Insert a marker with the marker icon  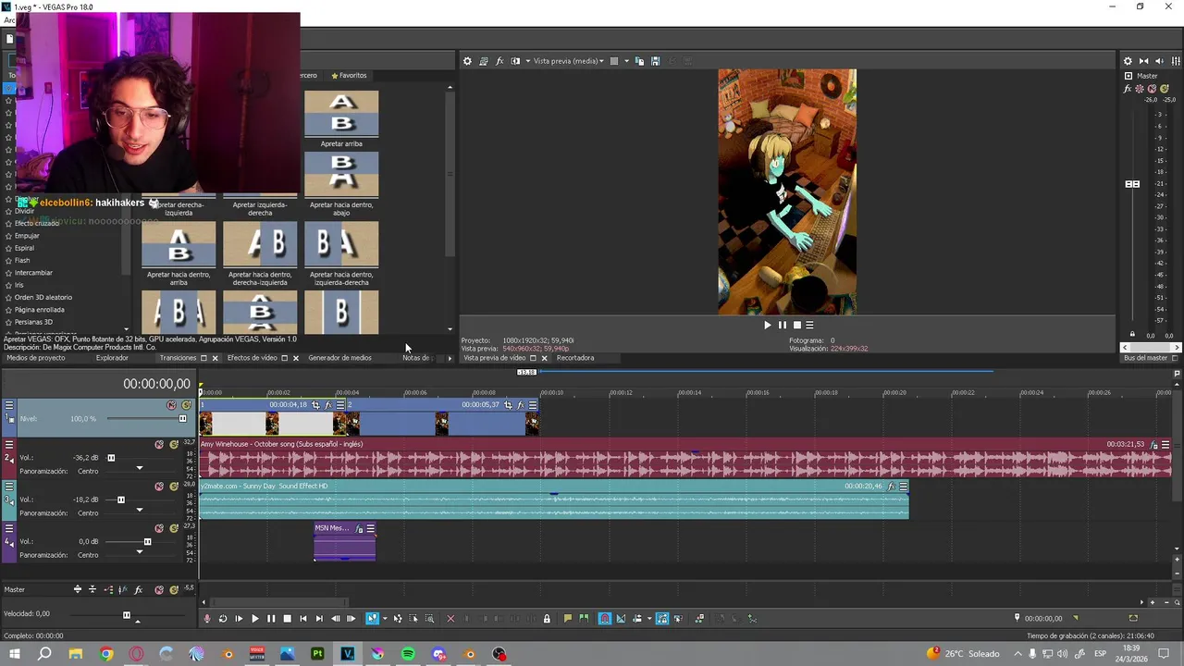pyautogui.click(x=568, y=619)
